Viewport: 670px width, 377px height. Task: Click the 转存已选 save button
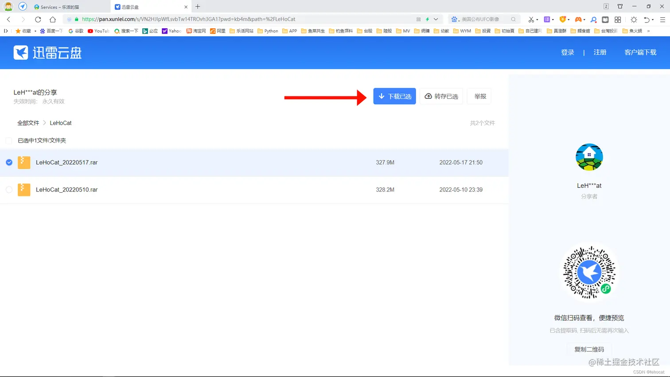pyautogui.click(x=441, y=96)
